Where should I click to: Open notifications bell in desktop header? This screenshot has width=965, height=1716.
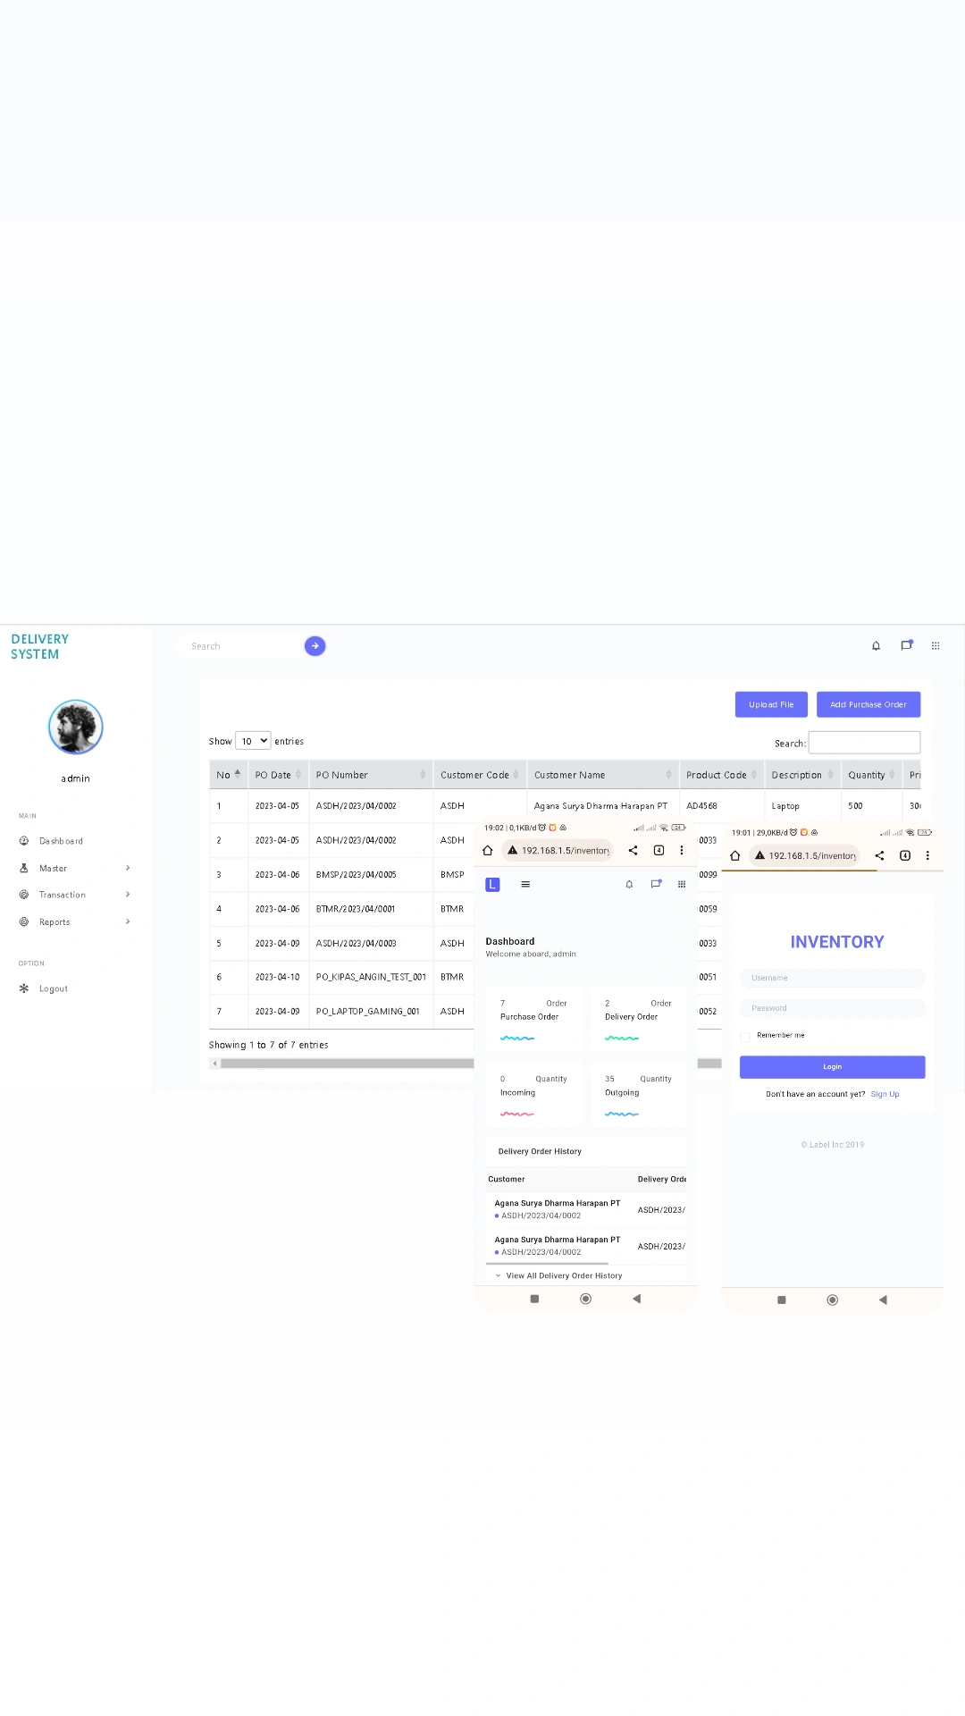(876, 646)
